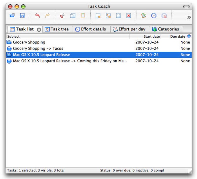Expand the toolbar overflow chevron
Screen dimensions: 197x179
coord(189,17)
